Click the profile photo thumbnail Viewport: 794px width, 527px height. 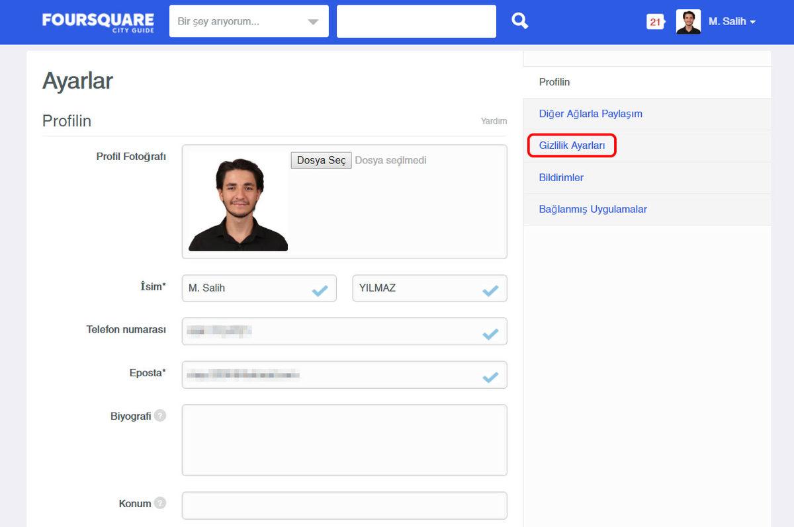[x=238, y=202]
